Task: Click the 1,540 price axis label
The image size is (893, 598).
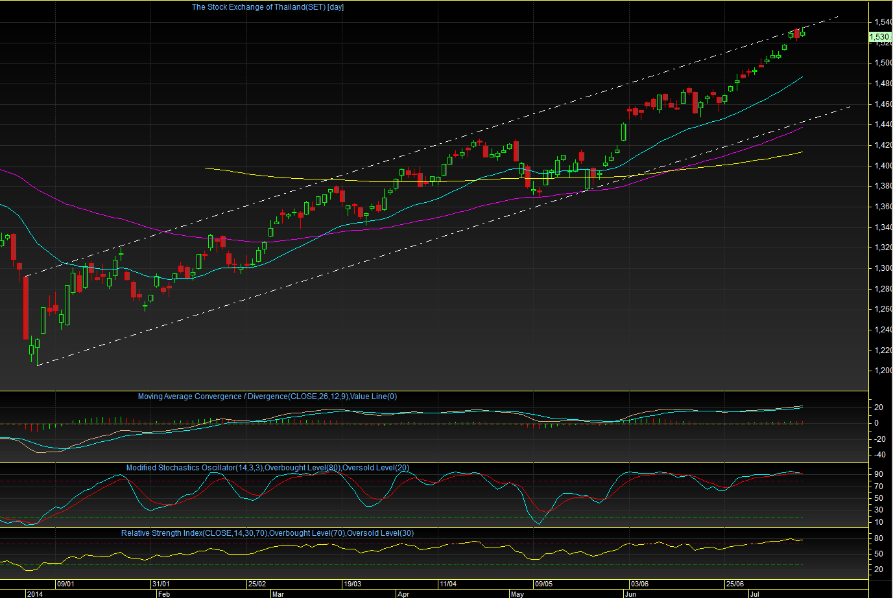Action: tap(883, 22)
